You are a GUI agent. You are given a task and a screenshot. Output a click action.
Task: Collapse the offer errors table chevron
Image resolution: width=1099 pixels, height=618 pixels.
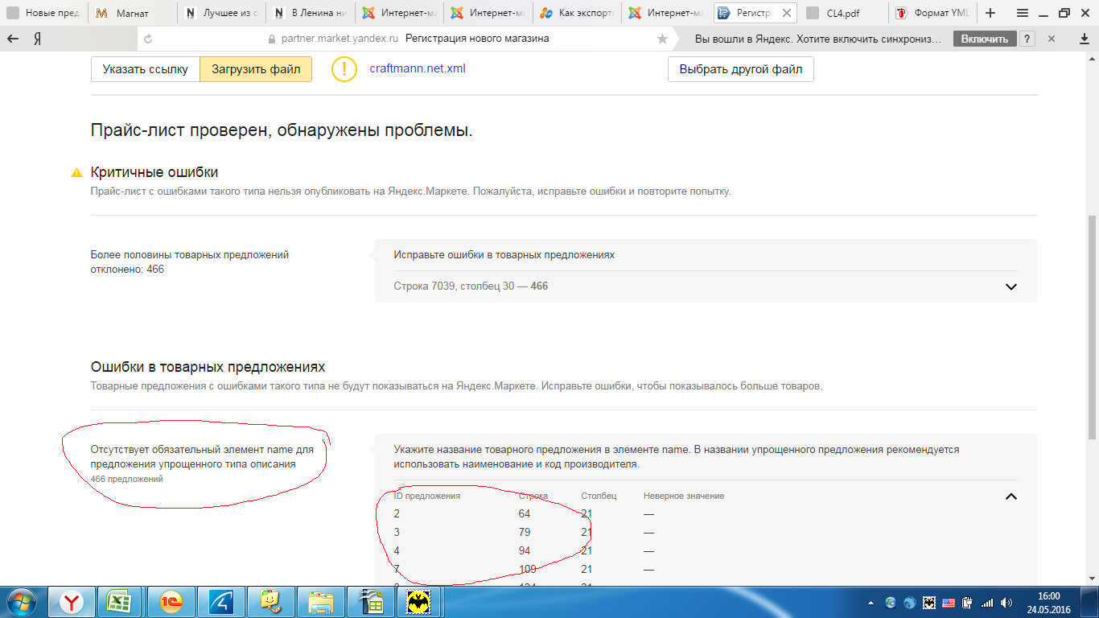(x=1011, y=496)
